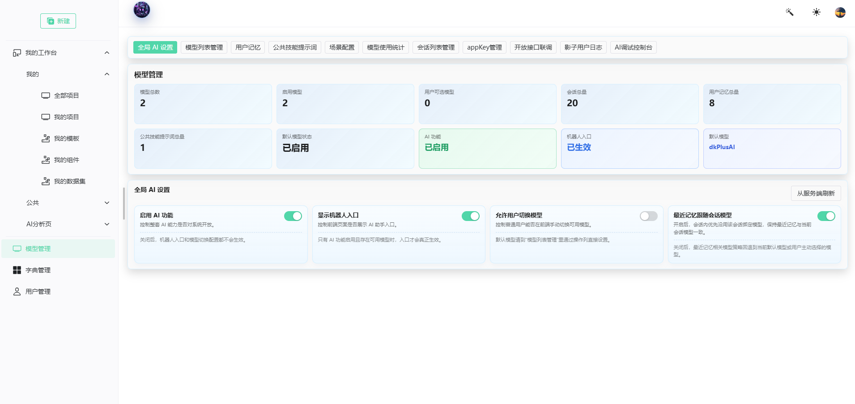Click the monitor icon beside 我的项目
Viewport: 855px width, 404px height.
[46, 117]
